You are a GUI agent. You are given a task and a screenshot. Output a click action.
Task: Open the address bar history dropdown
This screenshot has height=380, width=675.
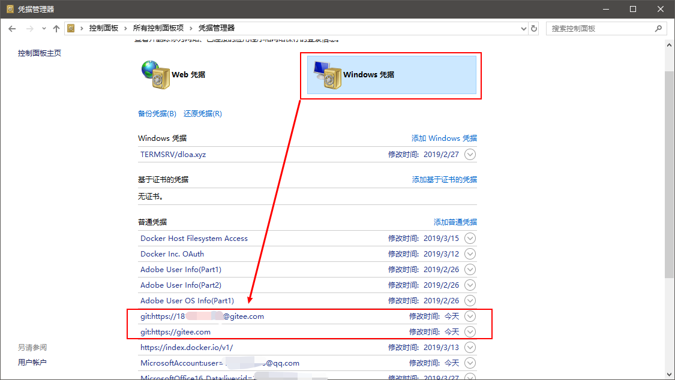coord(523,28)
